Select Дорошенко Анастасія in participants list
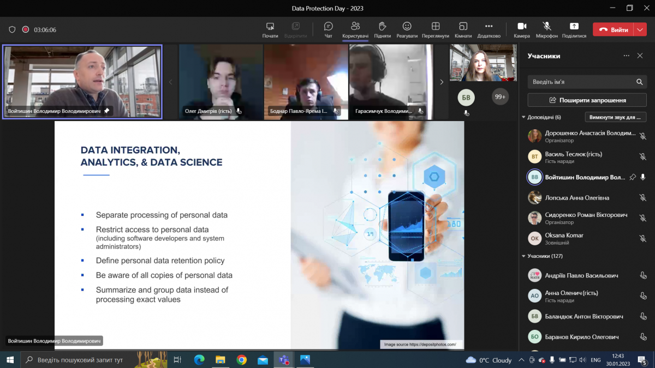Screen dimensions: 655x368 pos(587,136)
